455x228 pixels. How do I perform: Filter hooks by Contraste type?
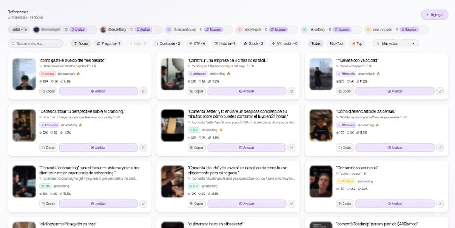pos(168,44)
